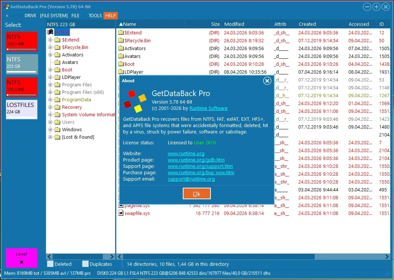Click the $Recycle.Bin folder icon in file list

point(121,40)
